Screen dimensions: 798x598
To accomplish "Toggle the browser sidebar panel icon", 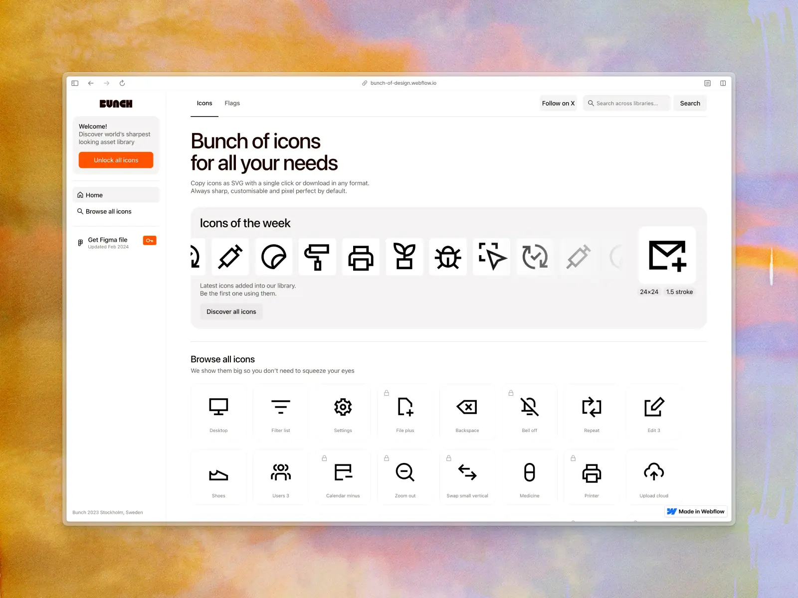I will (75, 83).
